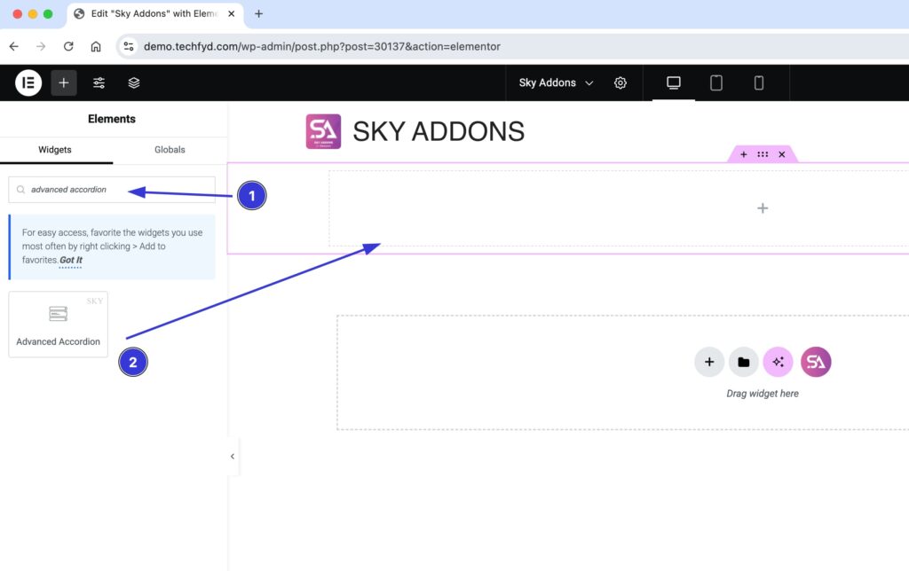Image resolution: width=909 pixels, height=571 pixels.
Task: Click the section handle drag dots
Action: click(x=763, y=154)
